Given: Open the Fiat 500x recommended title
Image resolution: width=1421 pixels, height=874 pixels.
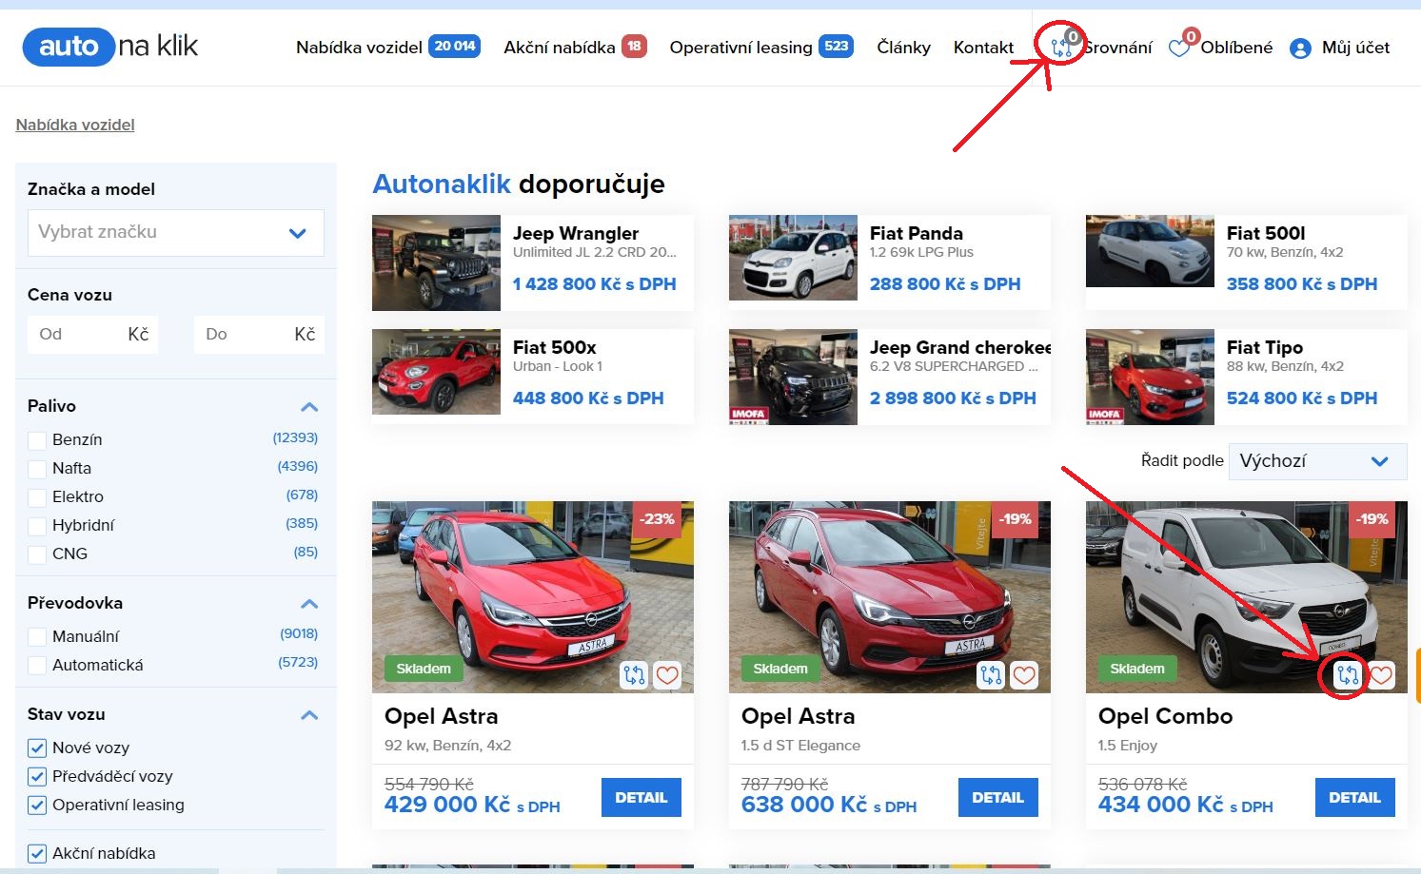Looking at the screenshot, I should click(x=555, y=347).
